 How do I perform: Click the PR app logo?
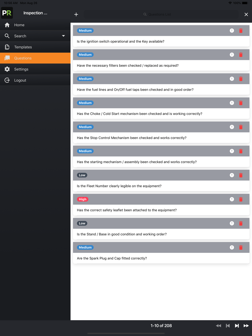7,13
